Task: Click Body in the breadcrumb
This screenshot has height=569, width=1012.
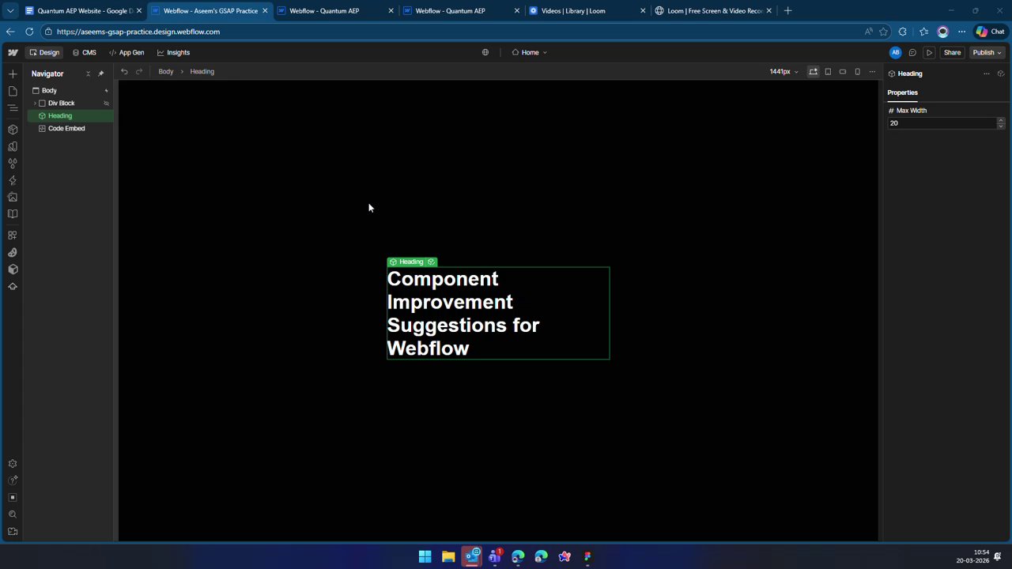Action: click(x=165, y=71)
